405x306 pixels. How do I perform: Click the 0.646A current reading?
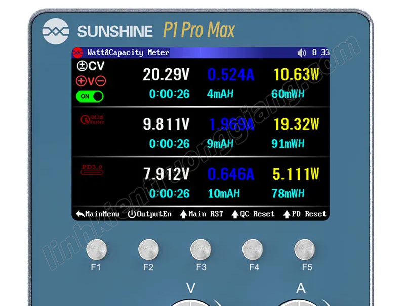click(231, 174)
